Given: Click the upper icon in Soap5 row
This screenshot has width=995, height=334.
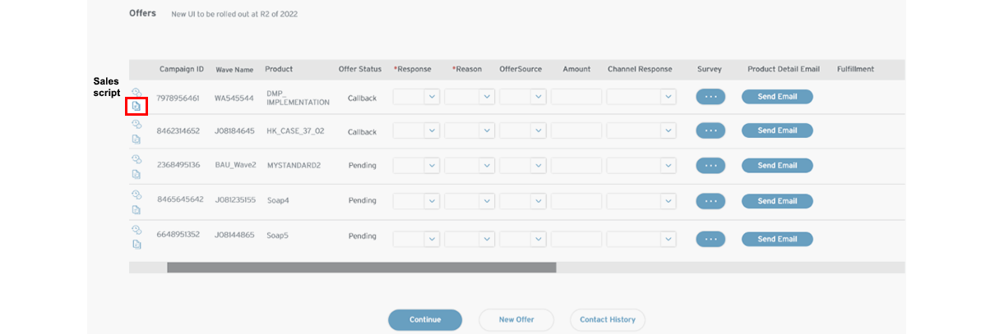Looking at the screenshot, I should click(137, 230).
